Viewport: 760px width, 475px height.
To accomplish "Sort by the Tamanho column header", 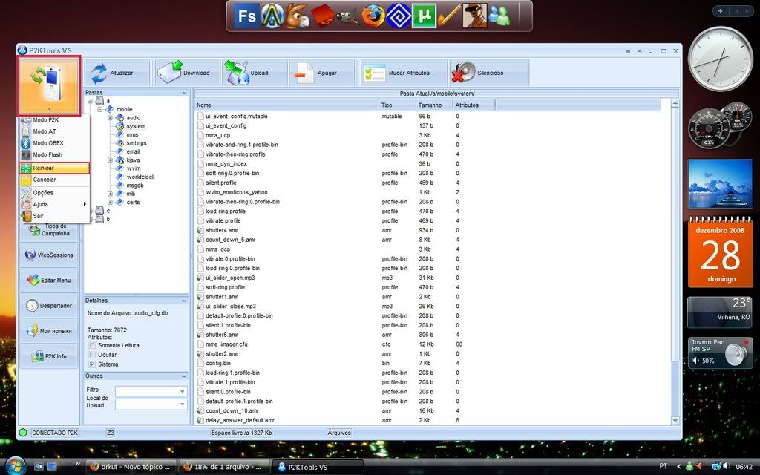I will tap(433, 105).
